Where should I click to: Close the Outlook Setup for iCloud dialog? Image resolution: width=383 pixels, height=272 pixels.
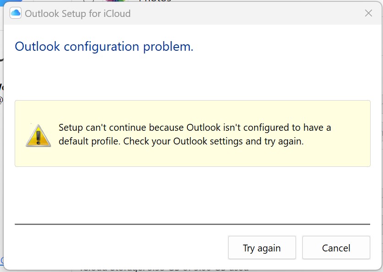point(368,13)
